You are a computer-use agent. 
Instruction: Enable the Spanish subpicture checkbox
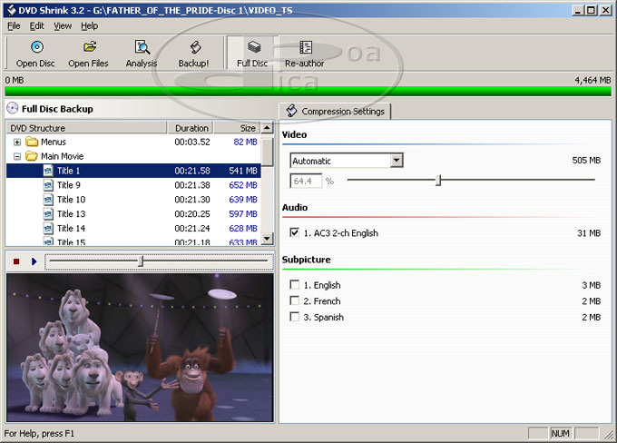tap(294, 317)
